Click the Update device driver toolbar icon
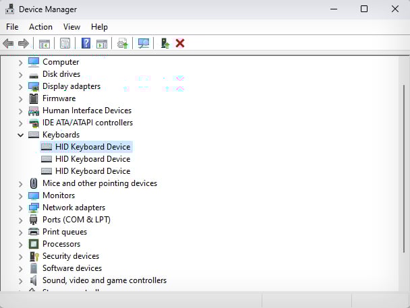 122,43
